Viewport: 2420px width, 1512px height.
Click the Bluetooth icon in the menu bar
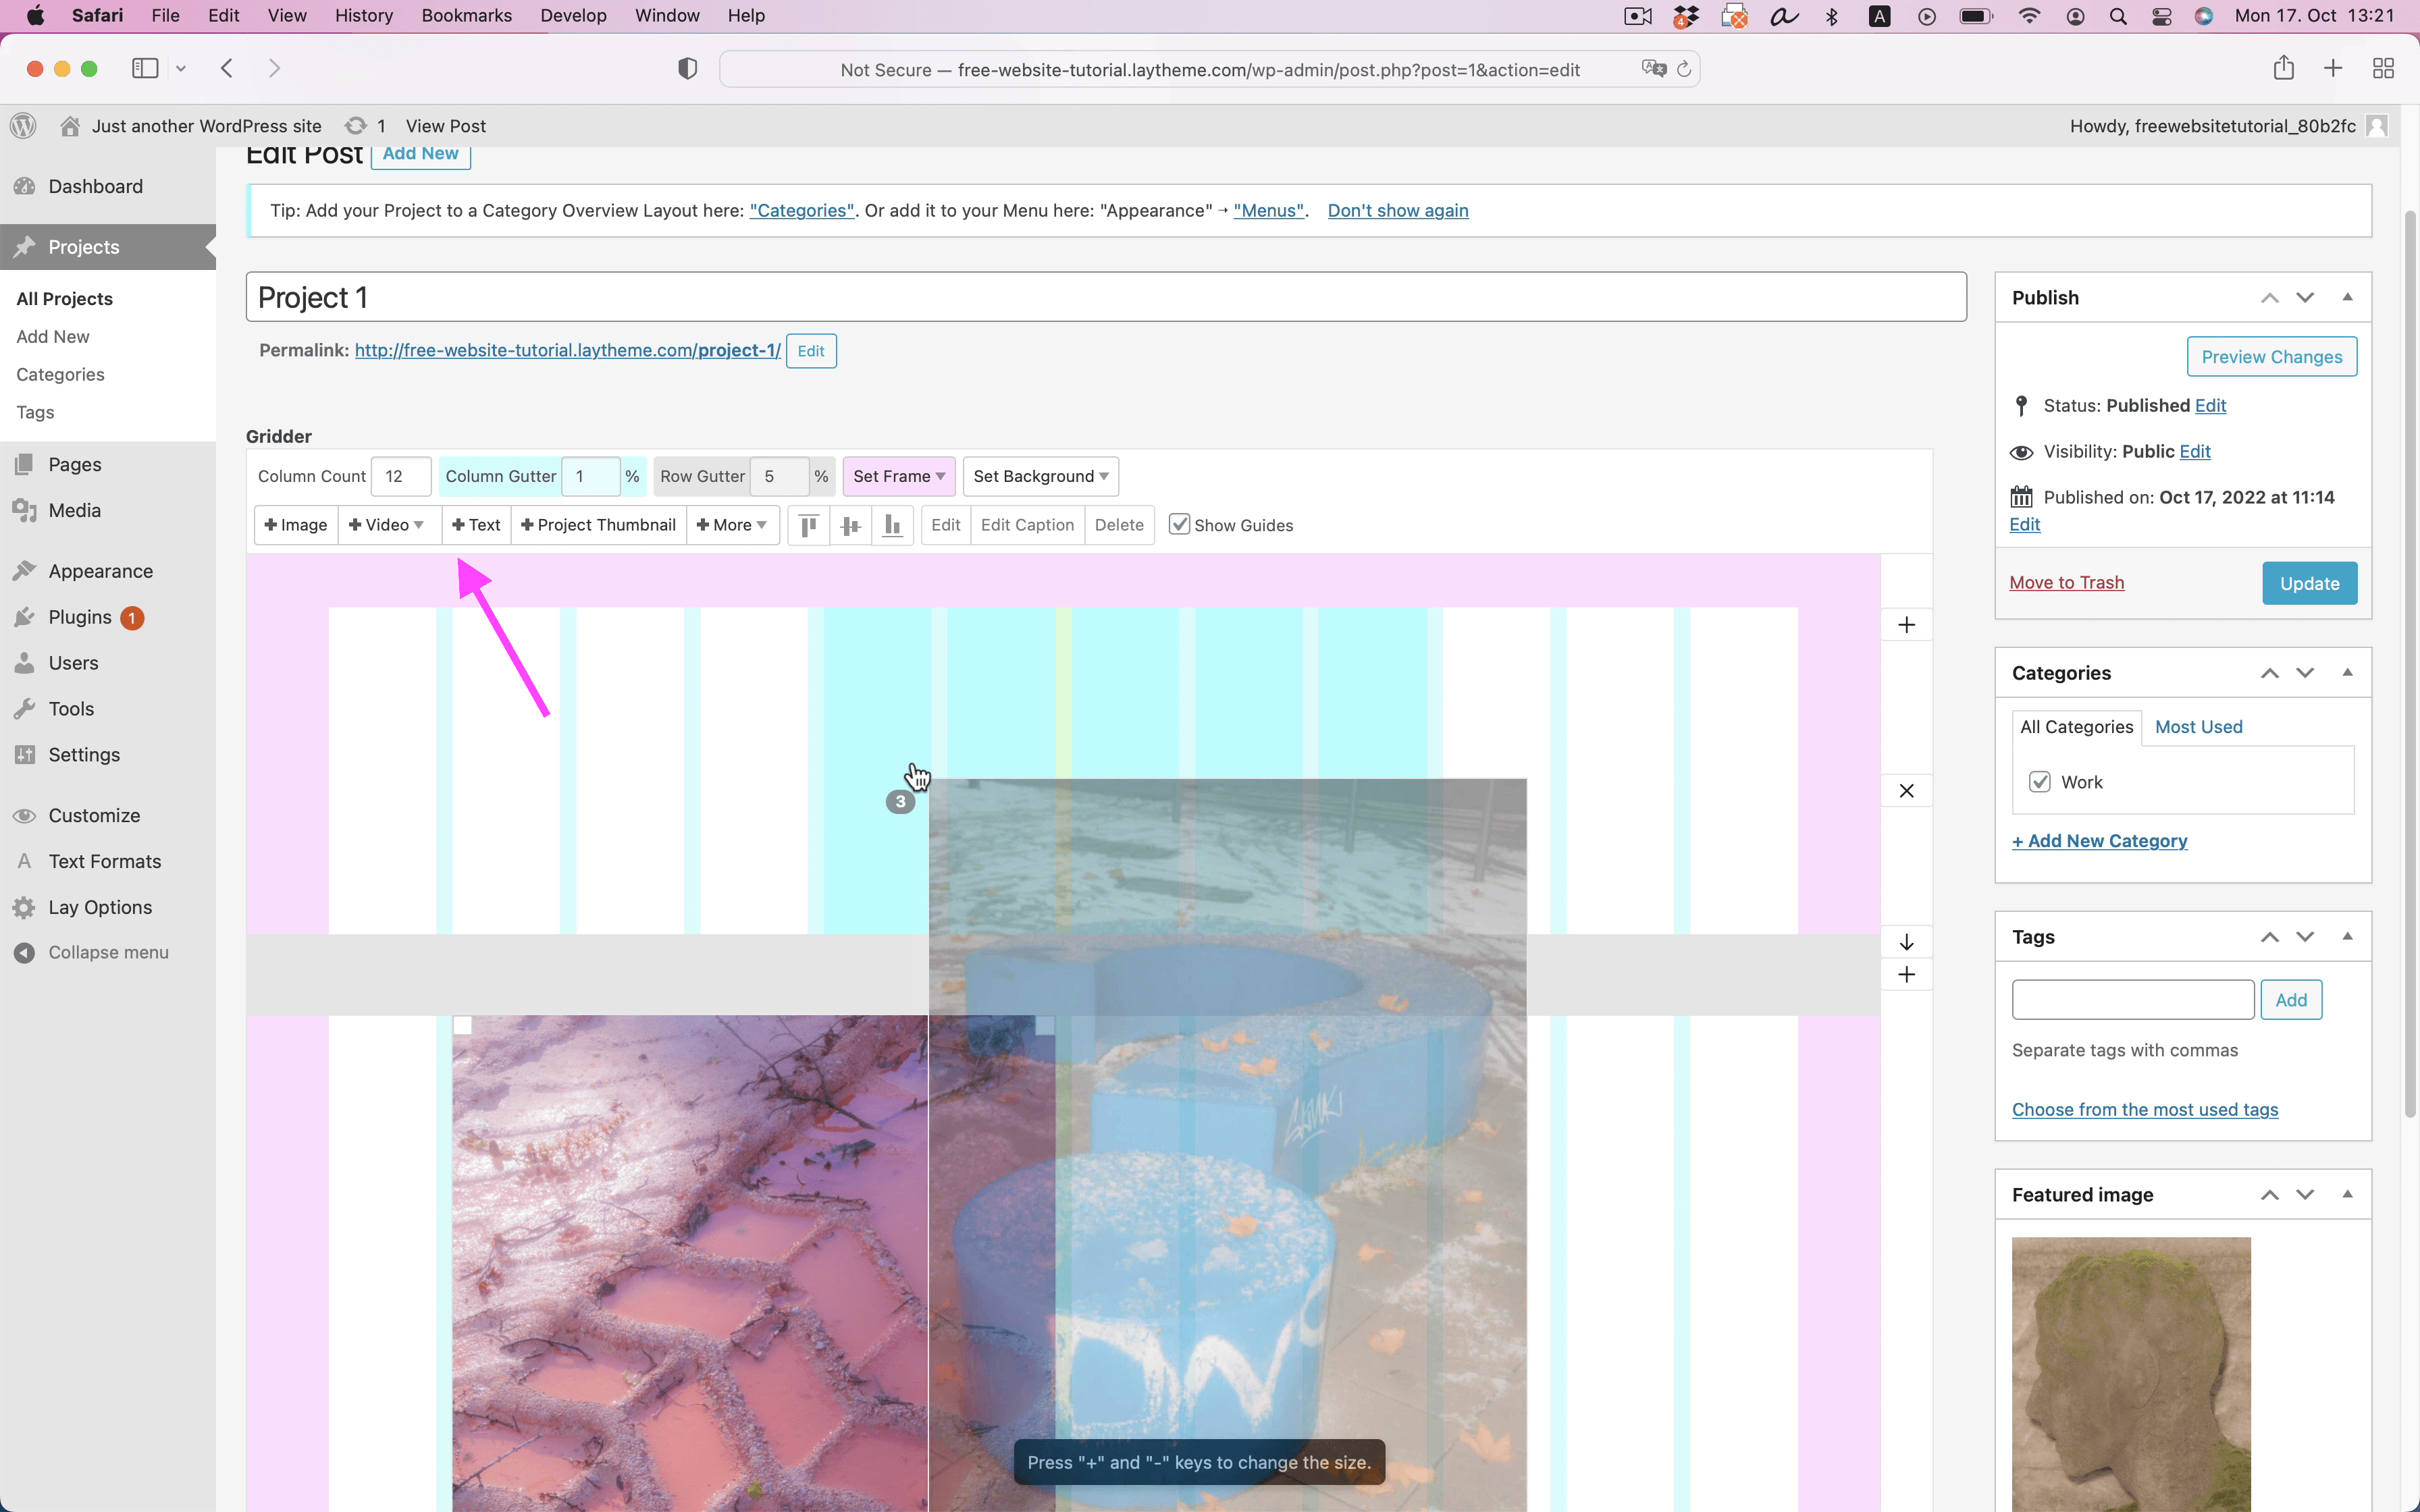point(1832,16)
